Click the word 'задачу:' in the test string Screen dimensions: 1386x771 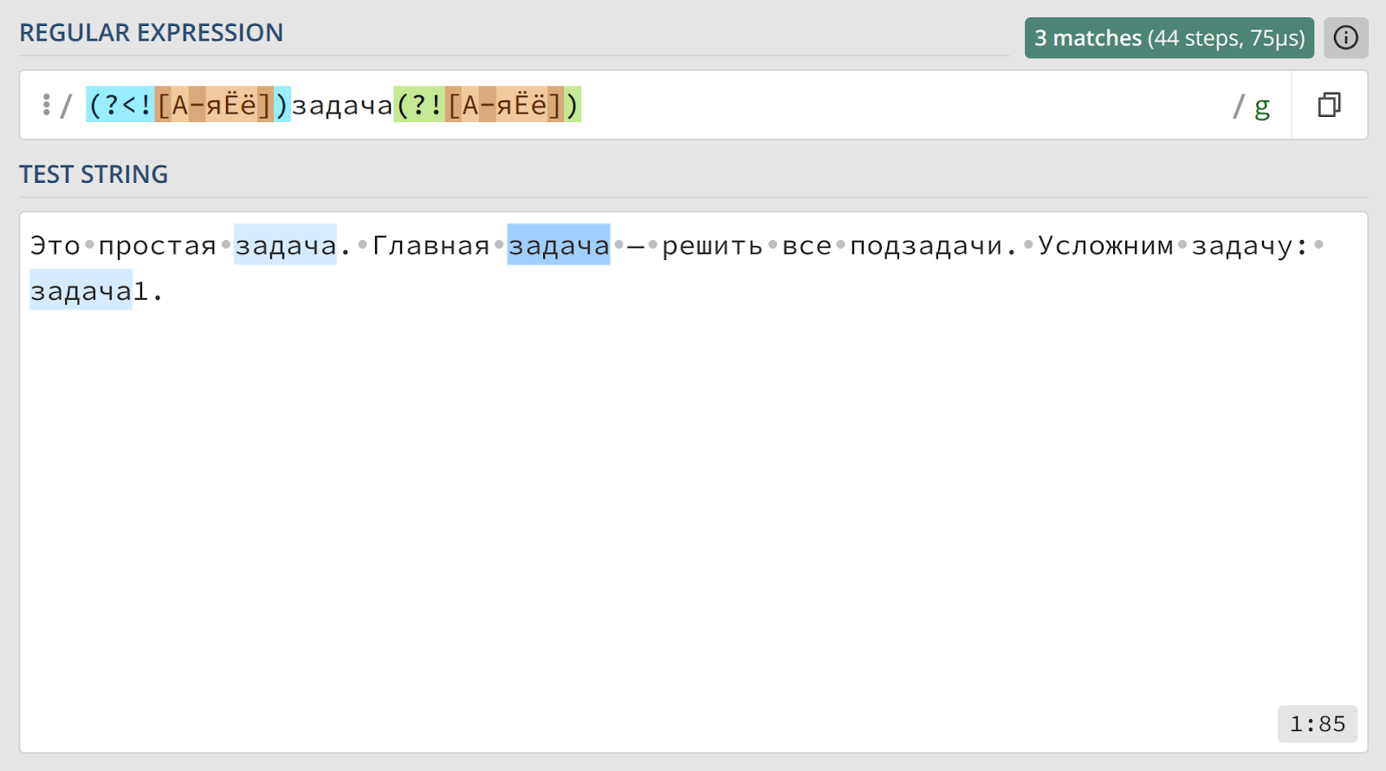1250,245
